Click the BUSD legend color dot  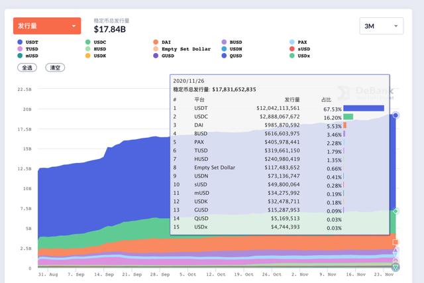tap(224, 42)
